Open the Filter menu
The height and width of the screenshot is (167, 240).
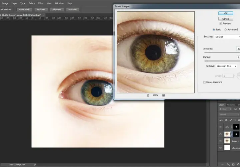coord(41,3)
